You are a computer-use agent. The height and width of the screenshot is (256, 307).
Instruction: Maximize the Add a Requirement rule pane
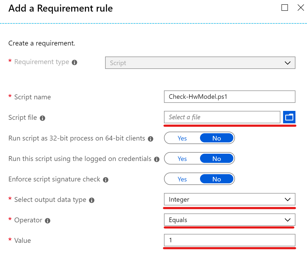pos(285,8)
